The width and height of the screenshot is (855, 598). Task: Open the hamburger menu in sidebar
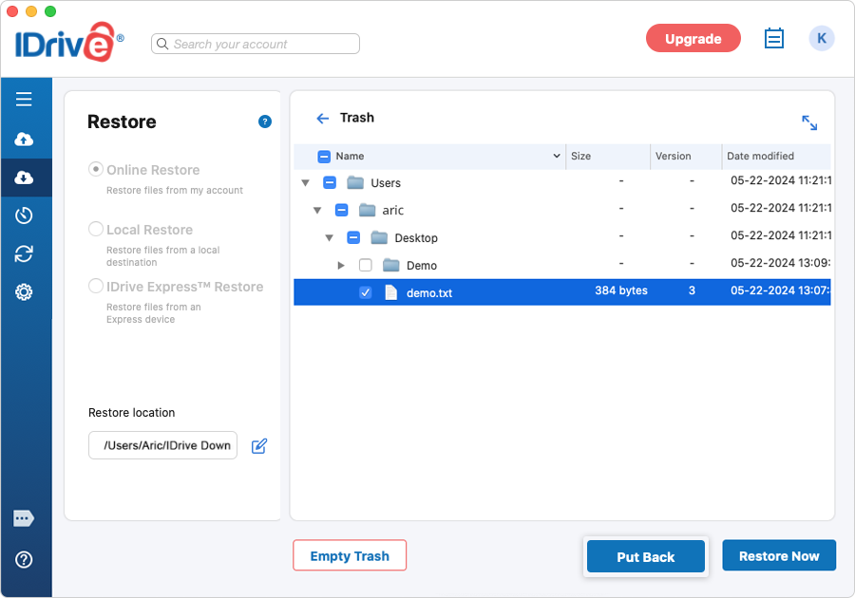pos(24,99)
